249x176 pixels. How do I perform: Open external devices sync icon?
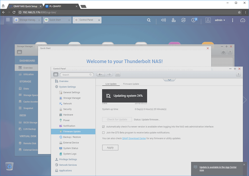[x=183, y=20]
